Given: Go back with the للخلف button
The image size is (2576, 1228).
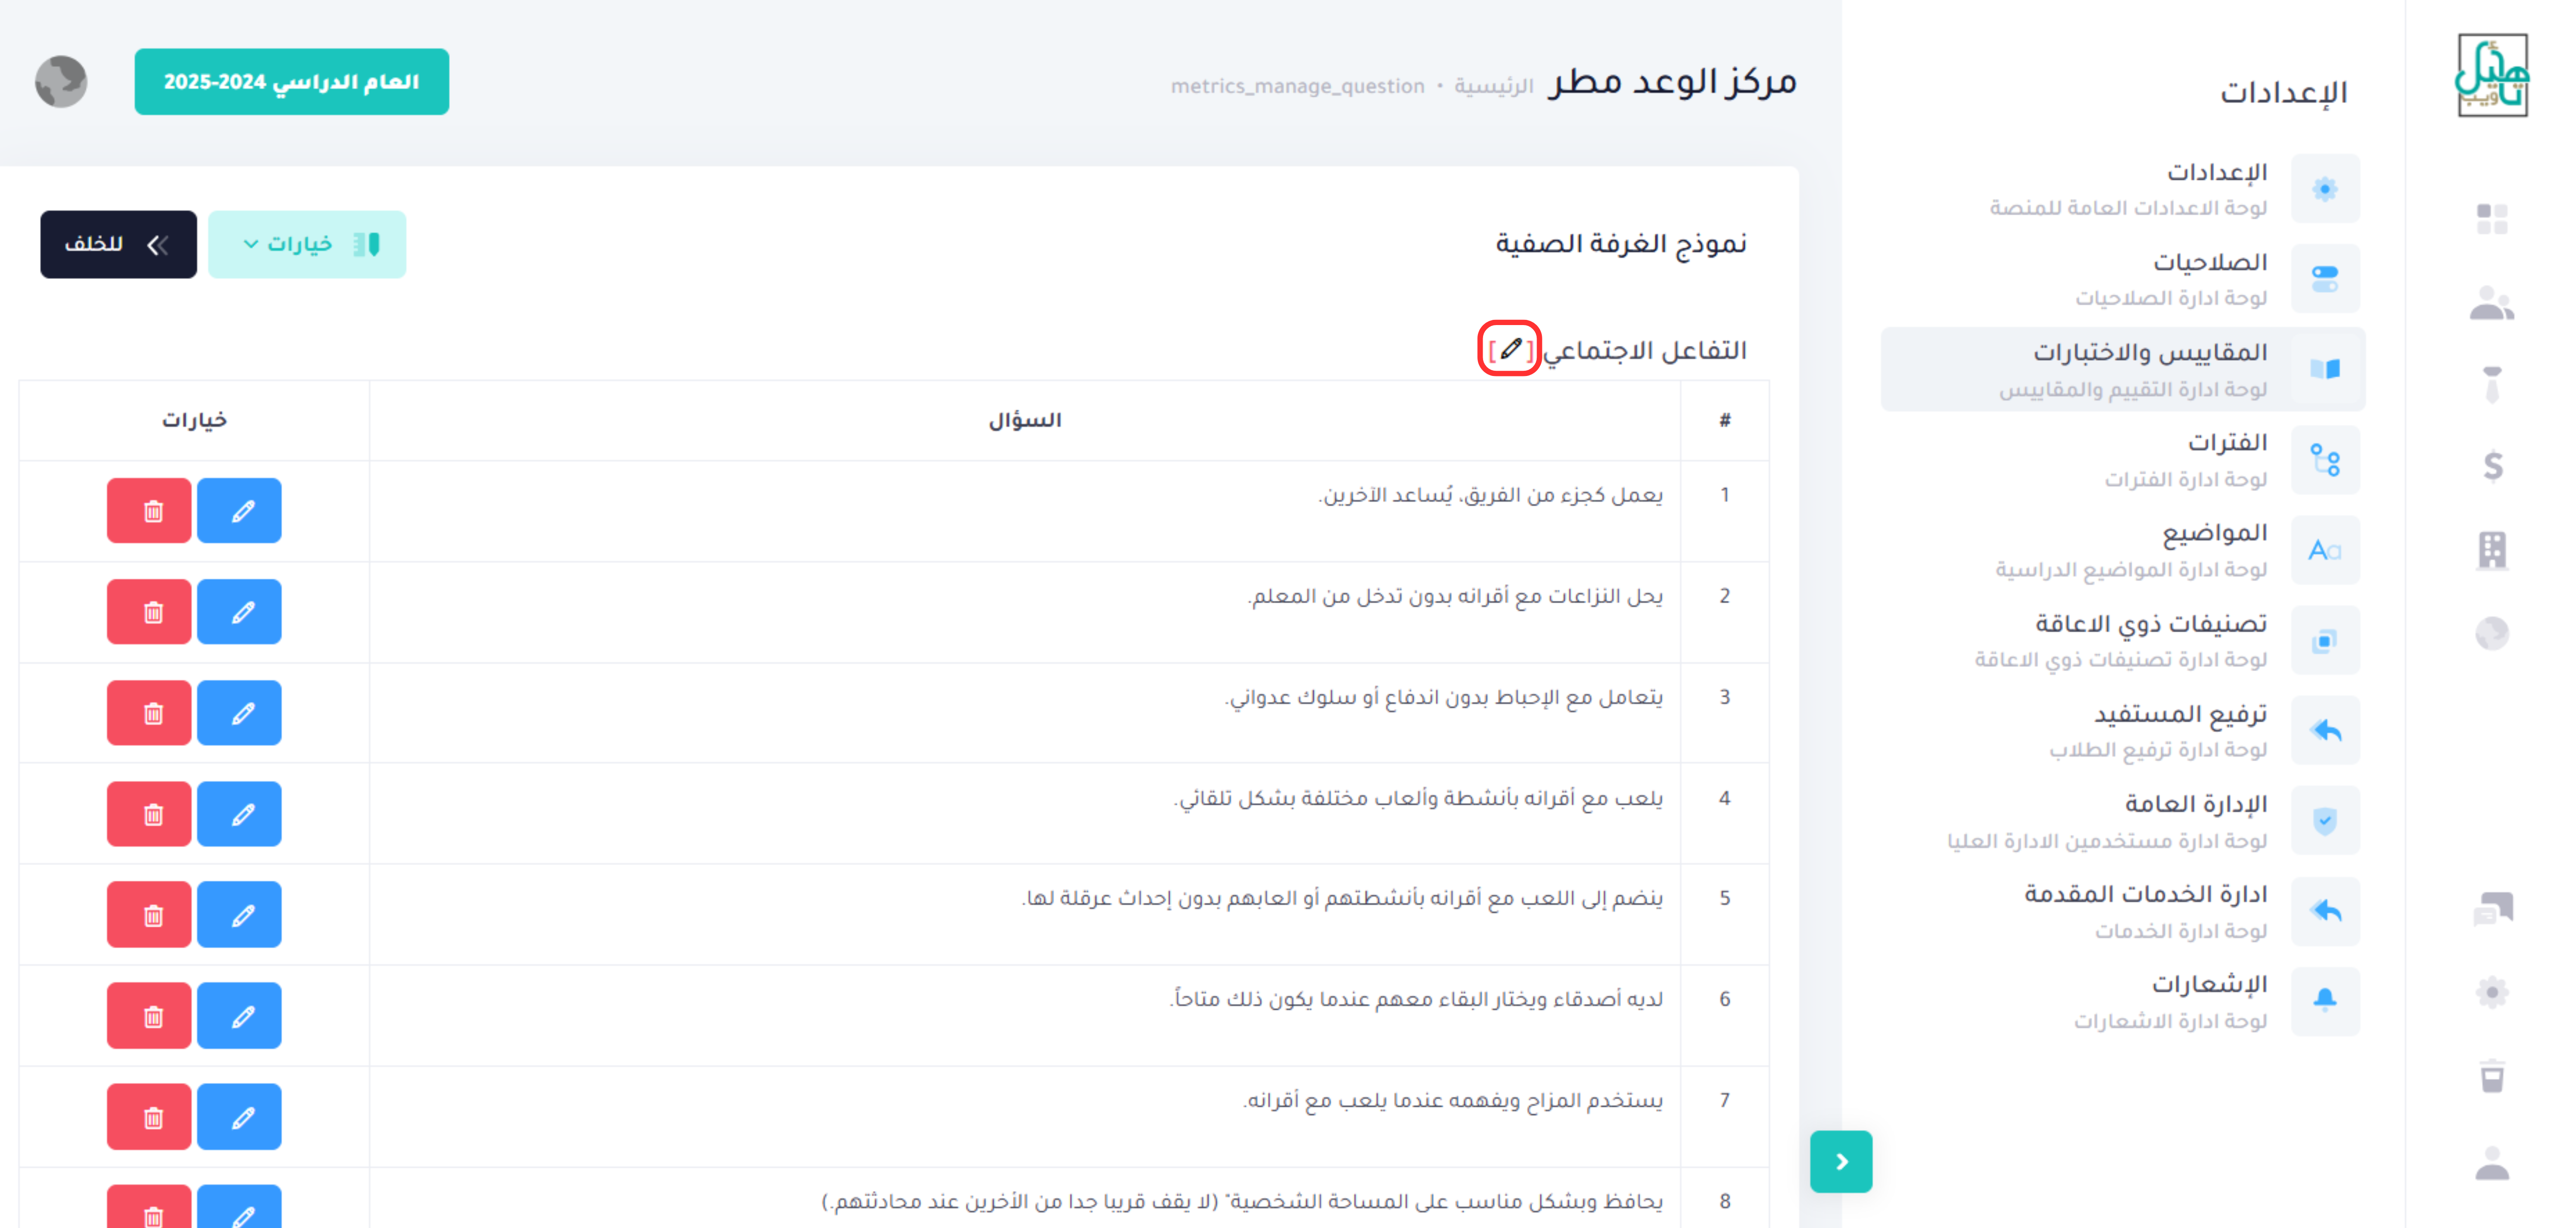Looking at the screenshot, I should [118, 244].
